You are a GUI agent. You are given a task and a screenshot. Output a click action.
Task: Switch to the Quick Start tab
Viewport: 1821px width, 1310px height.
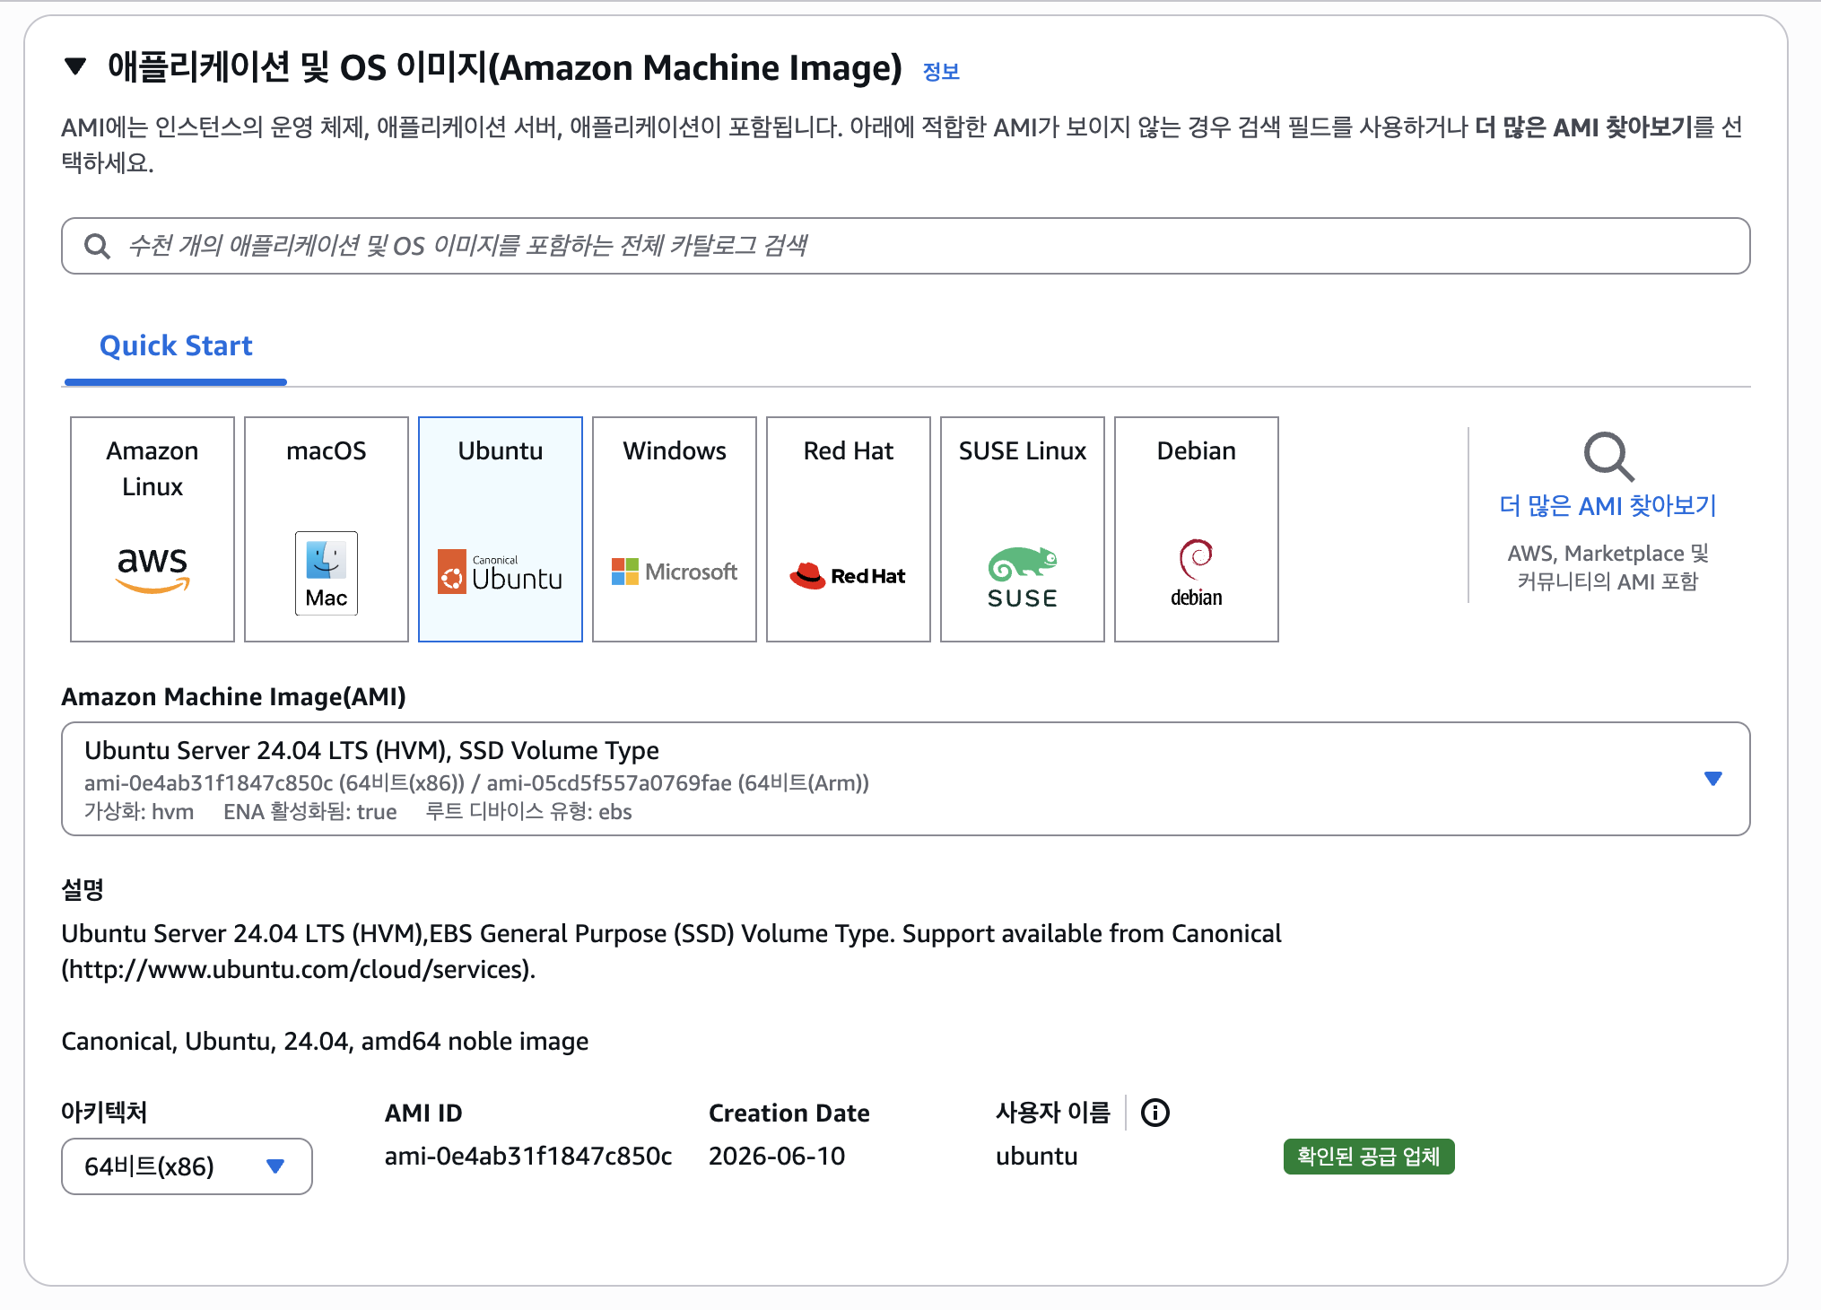(176, 346)
